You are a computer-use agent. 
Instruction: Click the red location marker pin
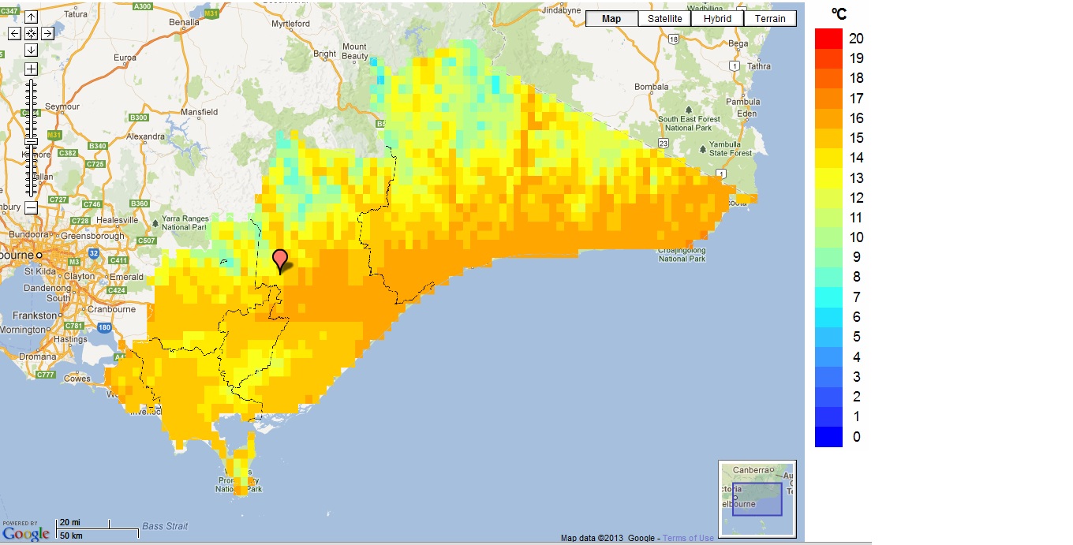click(280, 259)
